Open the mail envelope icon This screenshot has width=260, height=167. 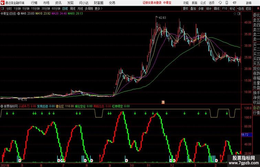235,3
